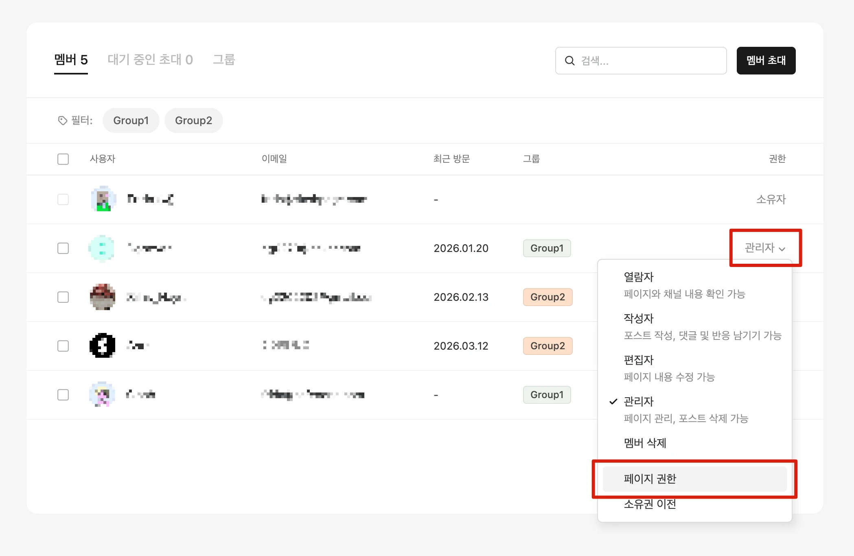
Task: Click the filter tag icon
Action: pyautogui.click(x=62, y=120)
